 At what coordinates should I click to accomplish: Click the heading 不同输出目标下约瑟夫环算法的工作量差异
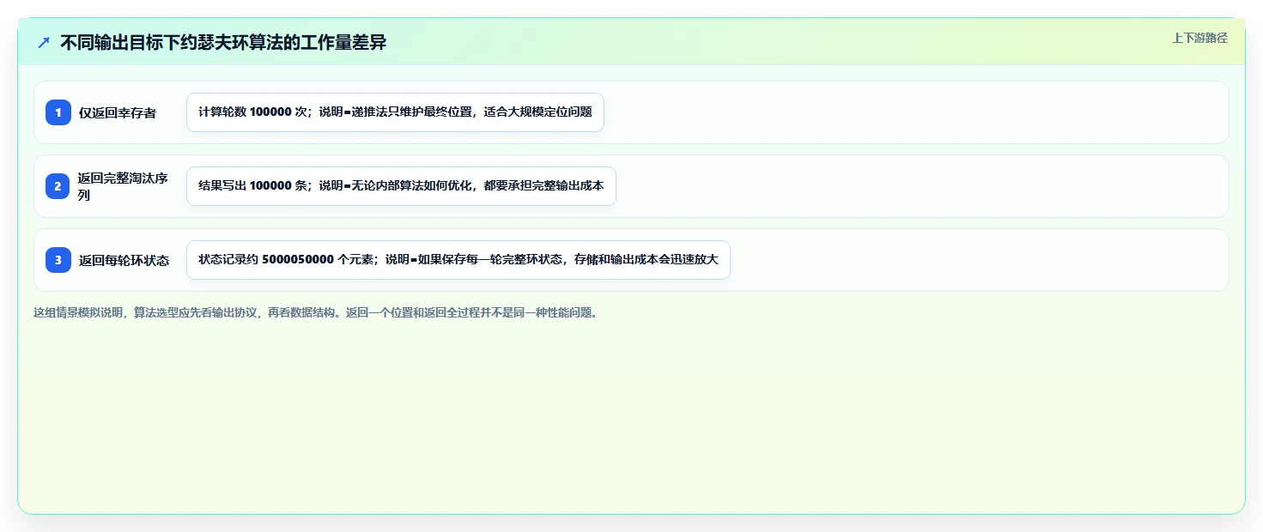click(x=223, y=43)
